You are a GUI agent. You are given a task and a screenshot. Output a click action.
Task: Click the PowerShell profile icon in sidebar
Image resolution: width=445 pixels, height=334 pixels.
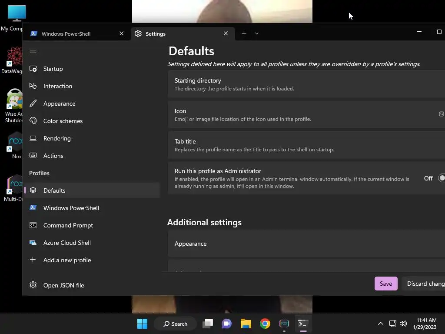tap(33, 207)
